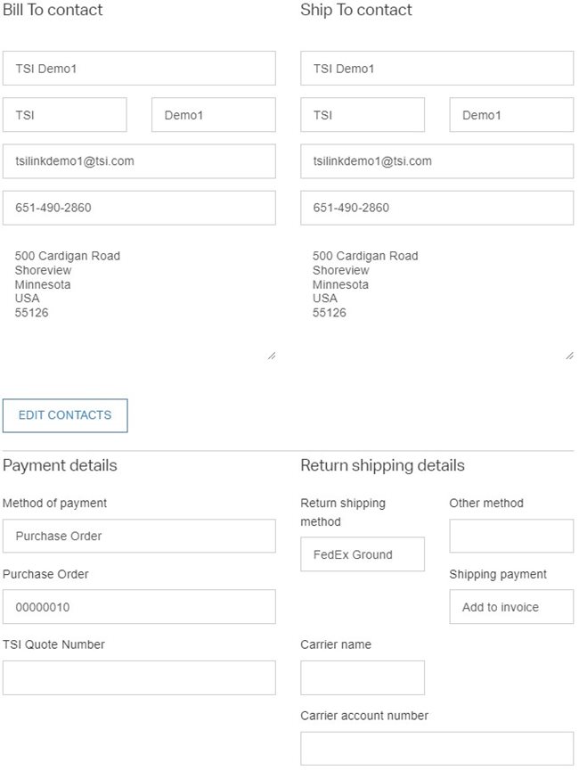Focus the TSI Quote Number field
This screenshot has height=779, width=579.
tap(139, 678)
